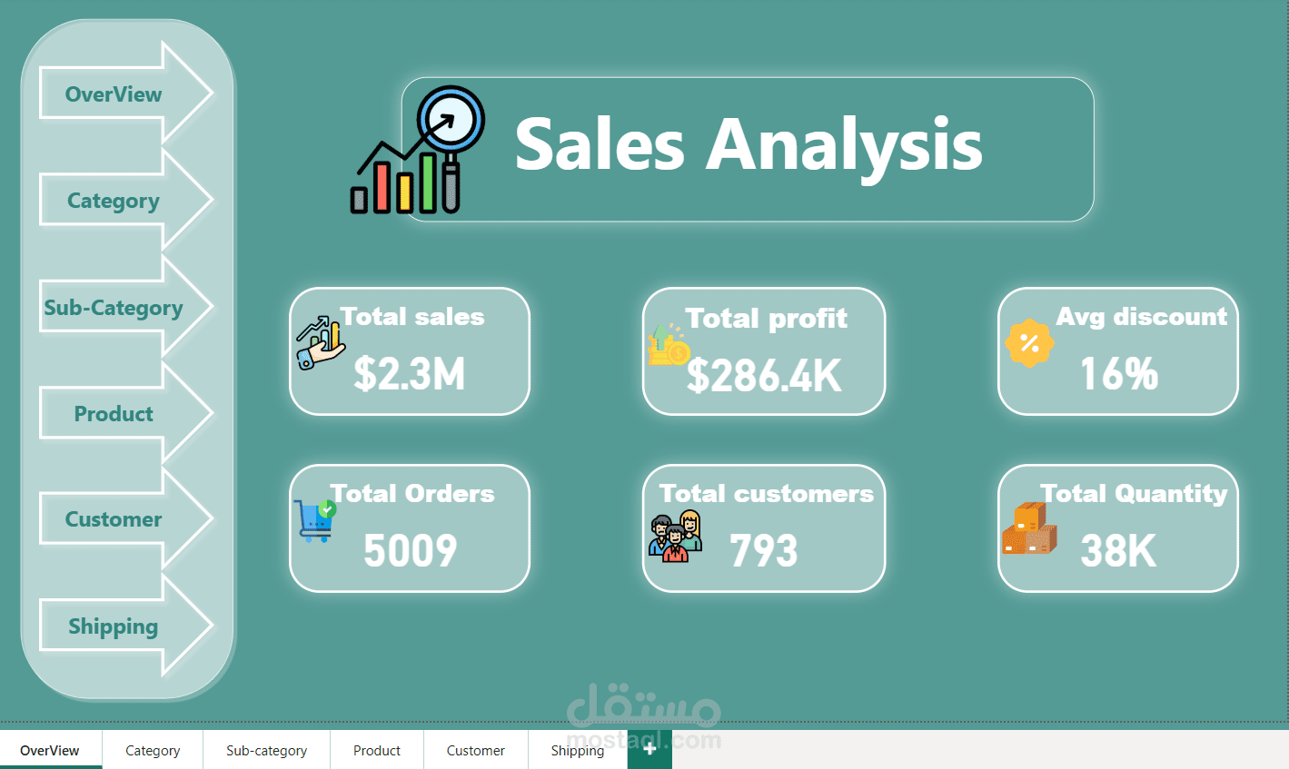The image size is (1289, 769).
Task: Click the Total customers card label
Action: coord(767,494)
